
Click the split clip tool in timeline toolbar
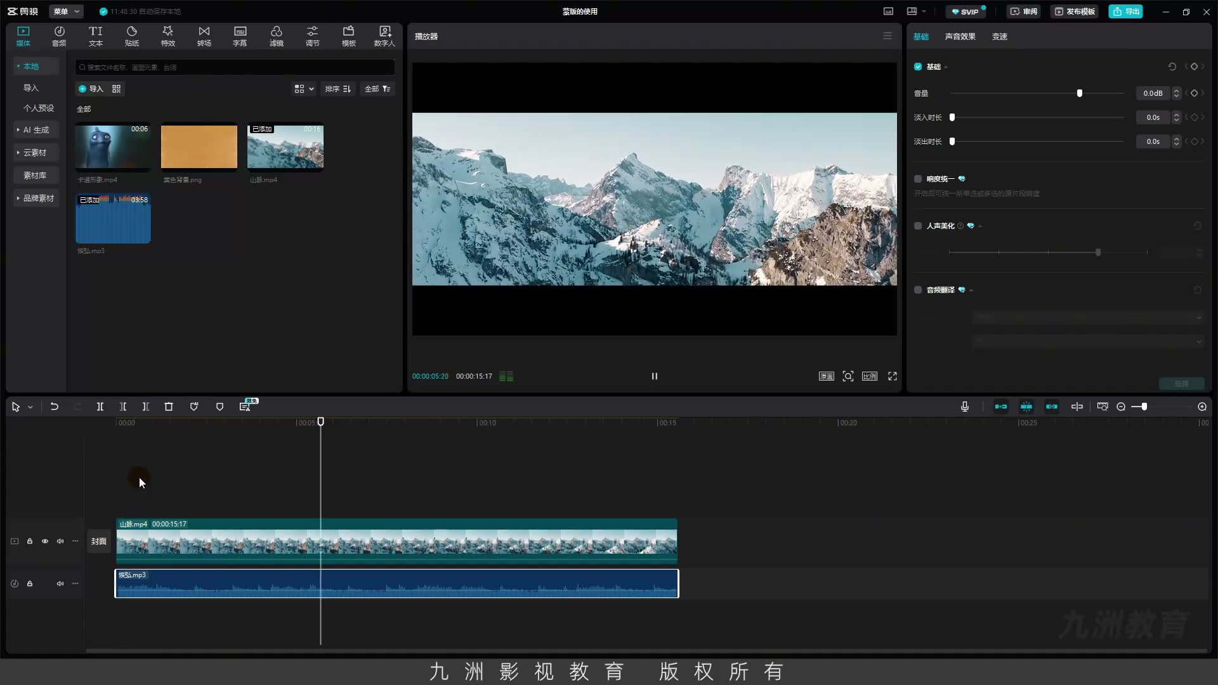coord(100,407)
